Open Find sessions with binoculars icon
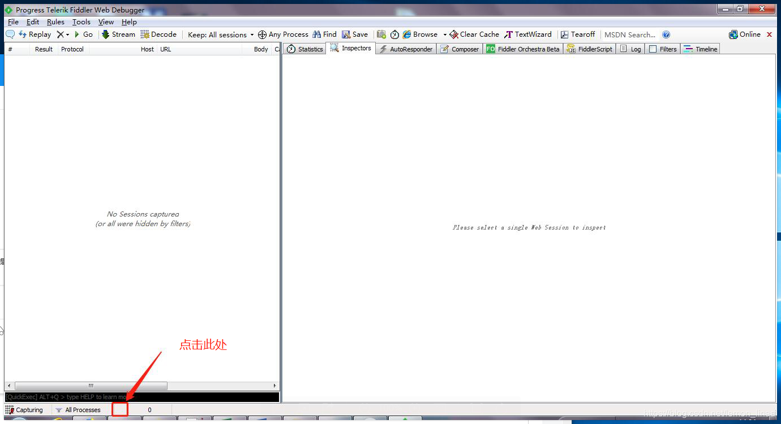This screenshot has height=424, width=781. click(x=324, y=34)
